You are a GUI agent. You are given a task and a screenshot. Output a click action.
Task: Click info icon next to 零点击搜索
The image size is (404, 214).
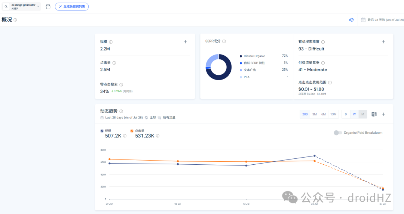(x=121, y=85)
